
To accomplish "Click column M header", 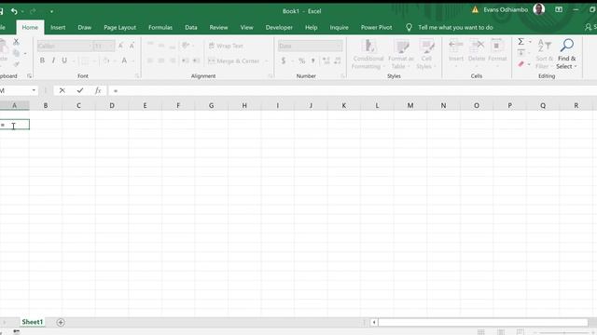I will pyautogui.click(x=410, y=105).
